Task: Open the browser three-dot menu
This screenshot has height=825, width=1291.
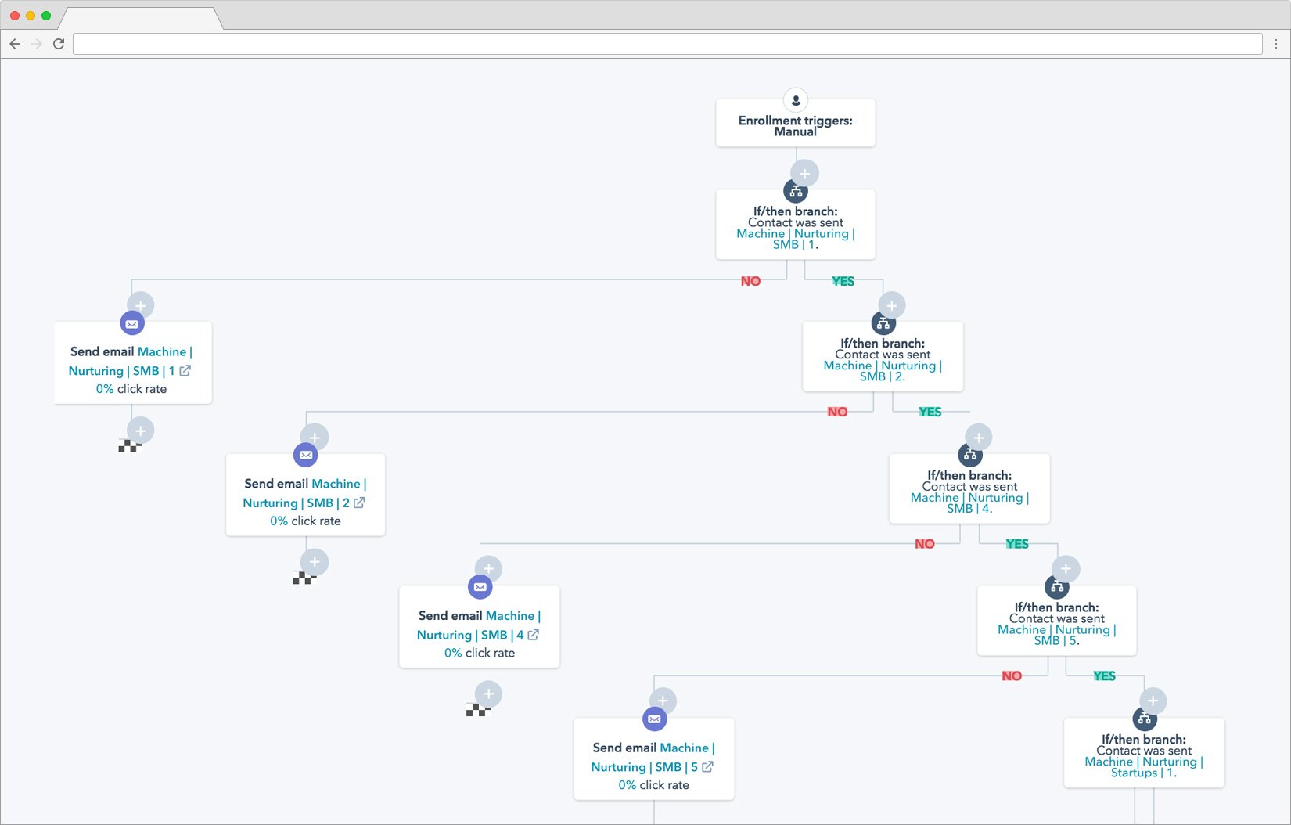Action: click(1277, 44)
